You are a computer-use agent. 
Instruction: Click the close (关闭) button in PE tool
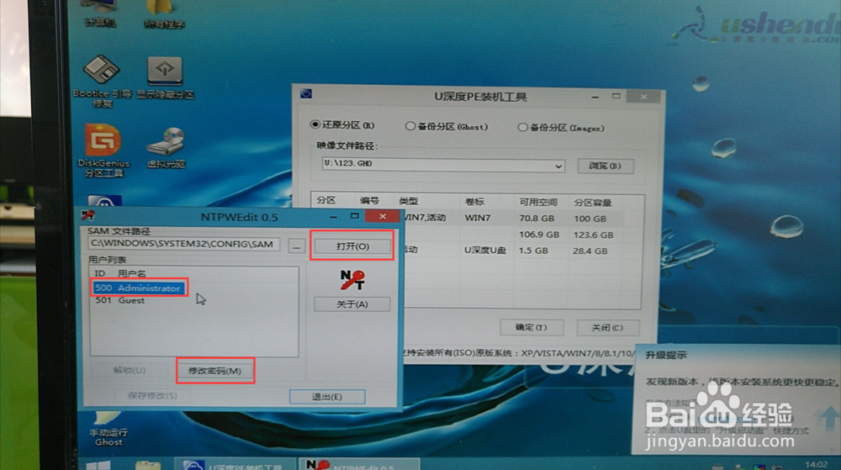pos(608,328)
